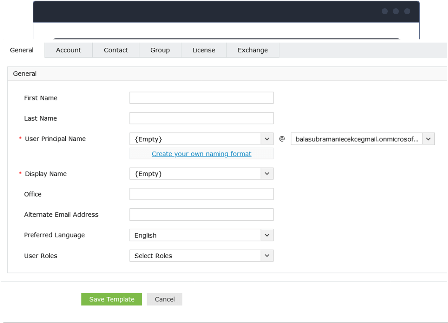Return to the General tab
Screen dimensions: 448x323
tap(22, 50)
